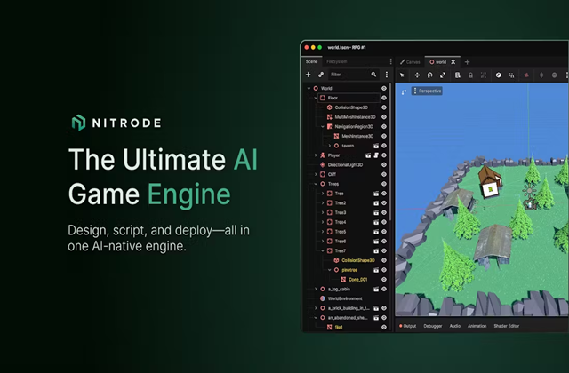Switch to the FileSystem tab
569x373 pixels.
click(336, 61)
